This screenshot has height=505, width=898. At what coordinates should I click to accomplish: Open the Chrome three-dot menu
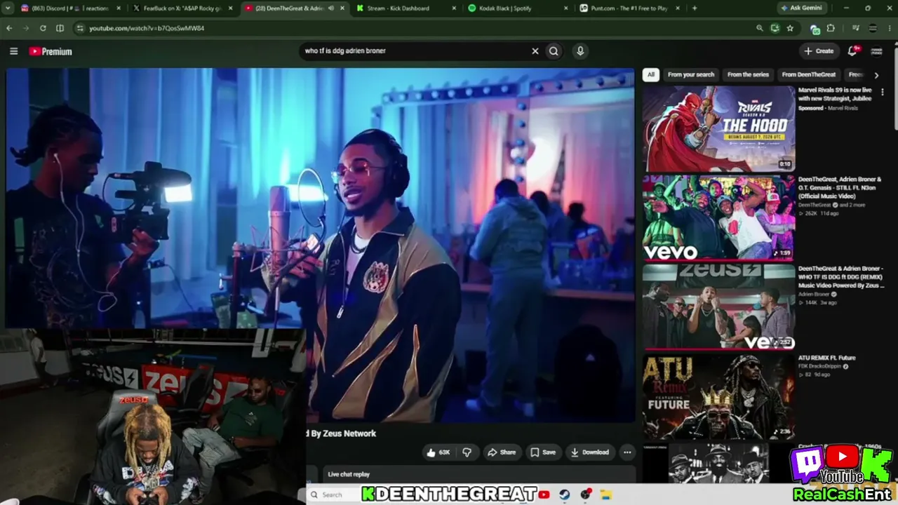pyautogui.click(x=889, y=28)
